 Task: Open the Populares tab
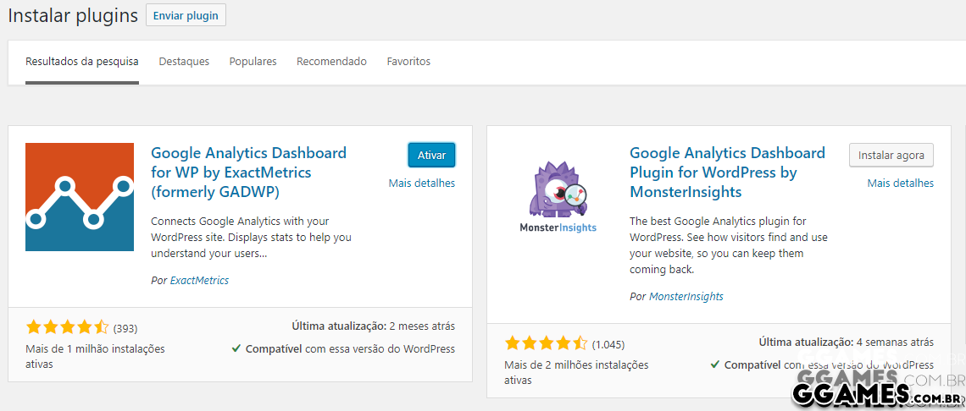pyautogui.click(x=253, y=62)
